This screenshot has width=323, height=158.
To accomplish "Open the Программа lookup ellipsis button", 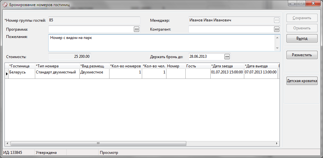I will [x=136, y=29].
